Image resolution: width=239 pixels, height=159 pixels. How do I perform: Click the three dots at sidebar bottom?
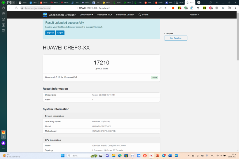pos(3,149)
